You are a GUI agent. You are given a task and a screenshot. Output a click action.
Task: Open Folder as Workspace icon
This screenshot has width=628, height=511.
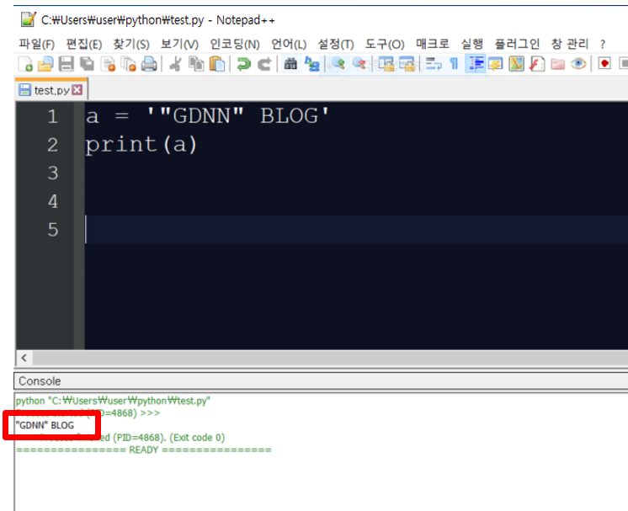click(557, 64)
